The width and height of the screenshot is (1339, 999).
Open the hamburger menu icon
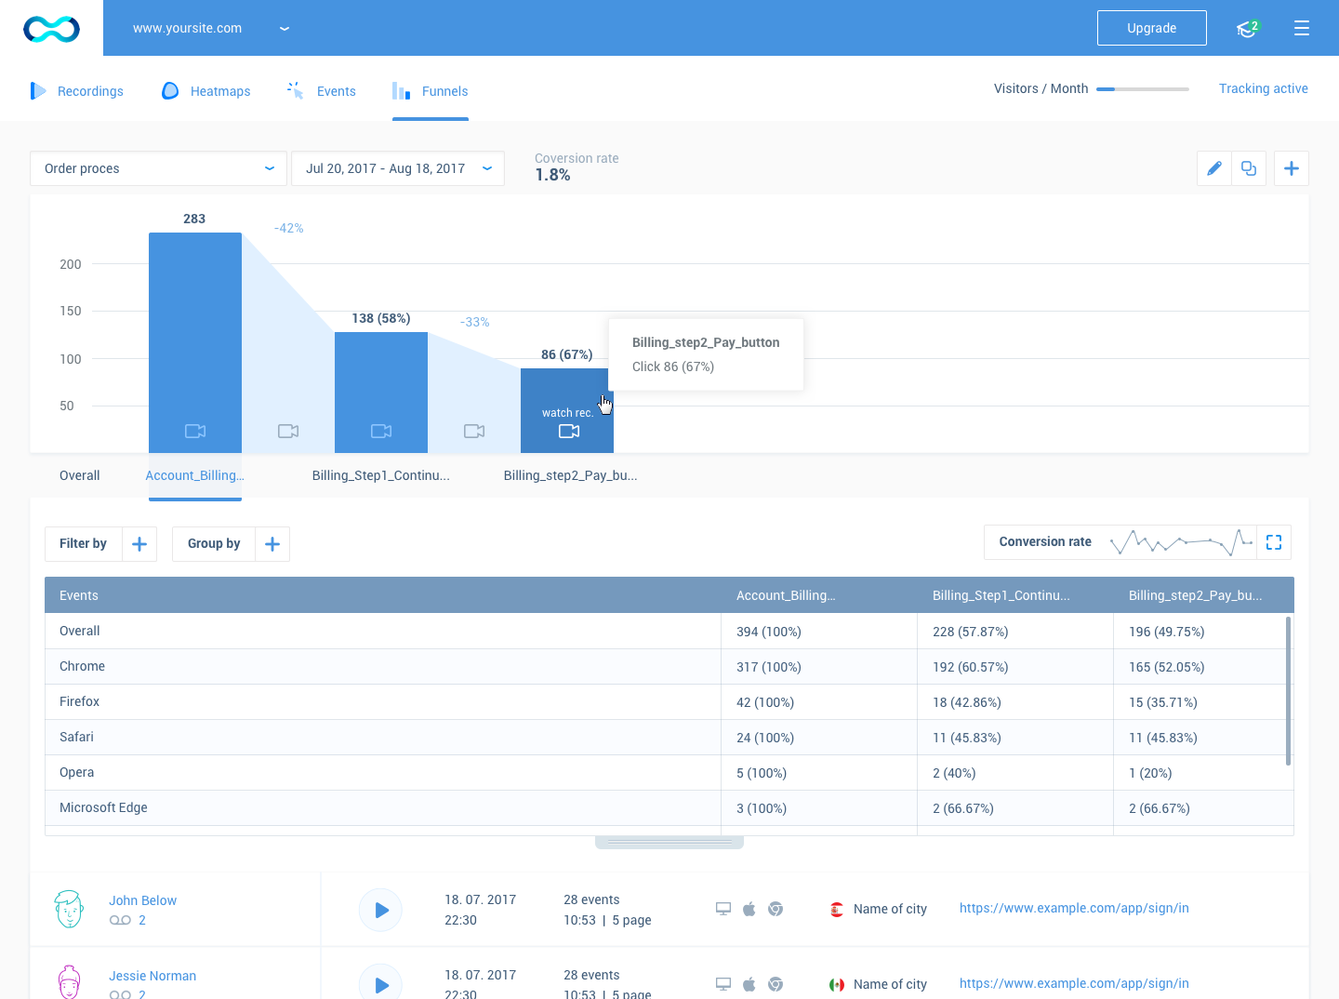[x=1302, y=28]
